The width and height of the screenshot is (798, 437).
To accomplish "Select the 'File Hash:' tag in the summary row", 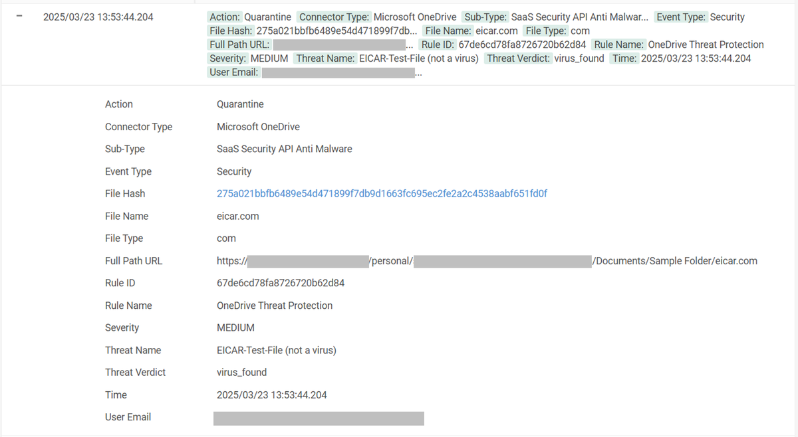I will [x=231, y=31].
